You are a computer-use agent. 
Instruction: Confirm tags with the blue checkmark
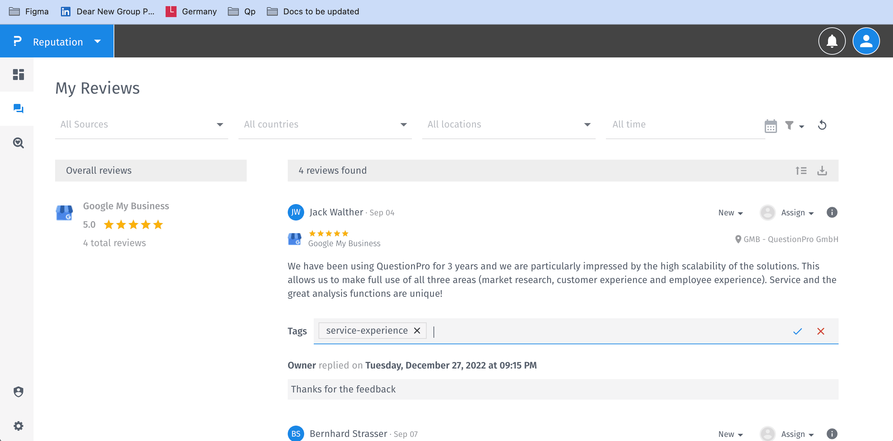click(797, 331)
